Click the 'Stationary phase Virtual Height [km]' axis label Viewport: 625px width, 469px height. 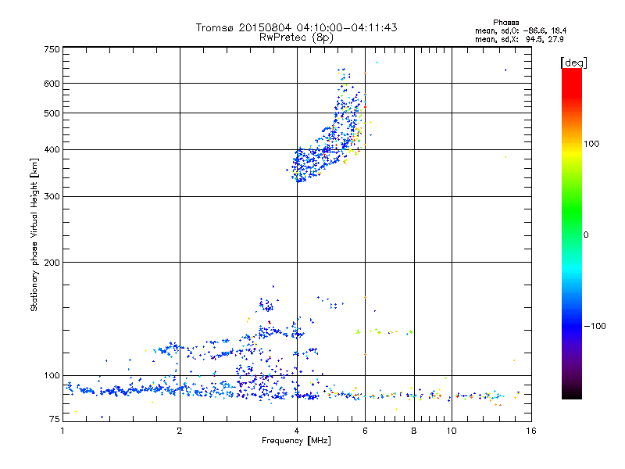pyautogui.click(x=34, y=234)
